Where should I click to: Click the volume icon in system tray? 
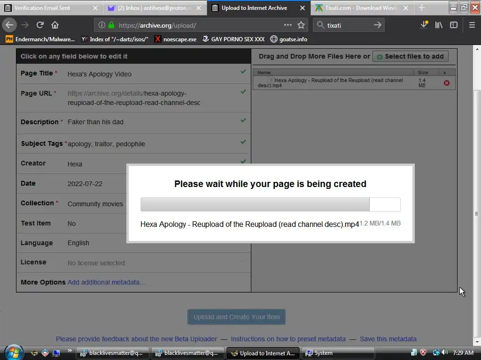click(444, 352)
